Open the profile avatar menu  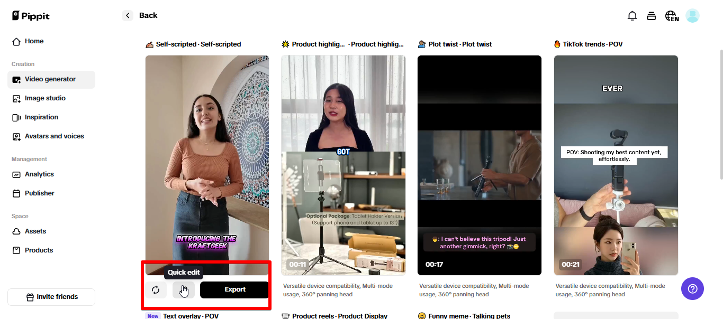tap(692, 16)
